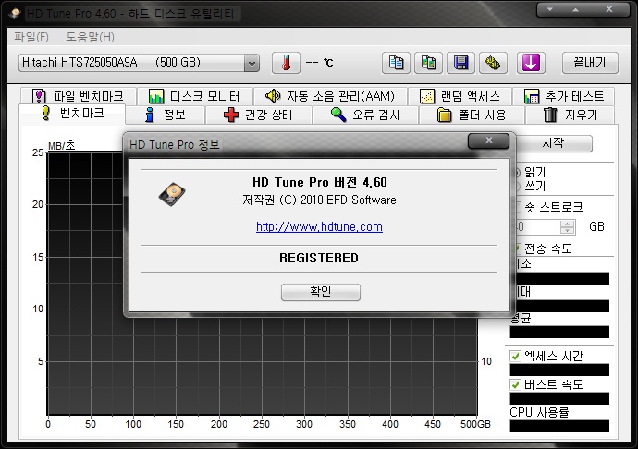Viewport: 638px width, 449px height.
Task: Click the REGISTERED text in dialog
Action: (x=319, y=258)
